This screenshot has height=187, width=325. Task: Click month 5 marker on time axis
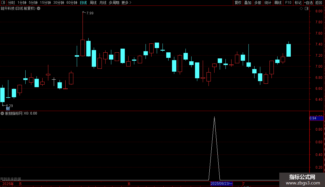(20, 184)
